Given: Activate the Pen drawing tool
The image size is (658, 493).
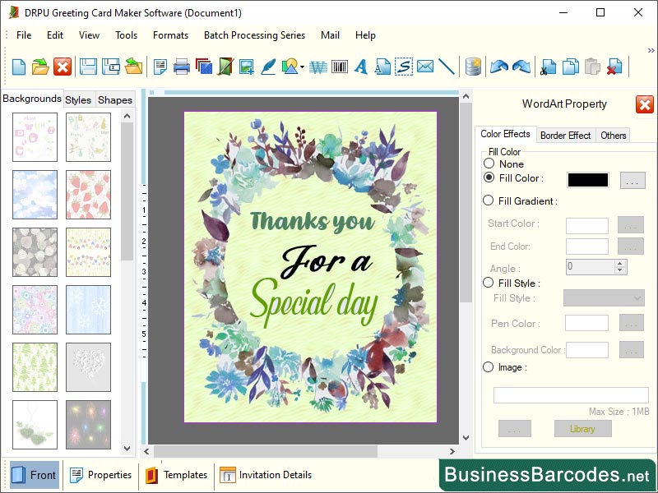Looking at the screenshot, I should click(269, 67).
